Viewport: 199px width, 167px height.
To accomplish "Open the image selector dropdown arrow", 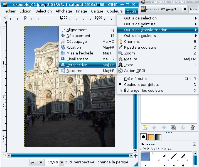I will [x=185, y=9].
